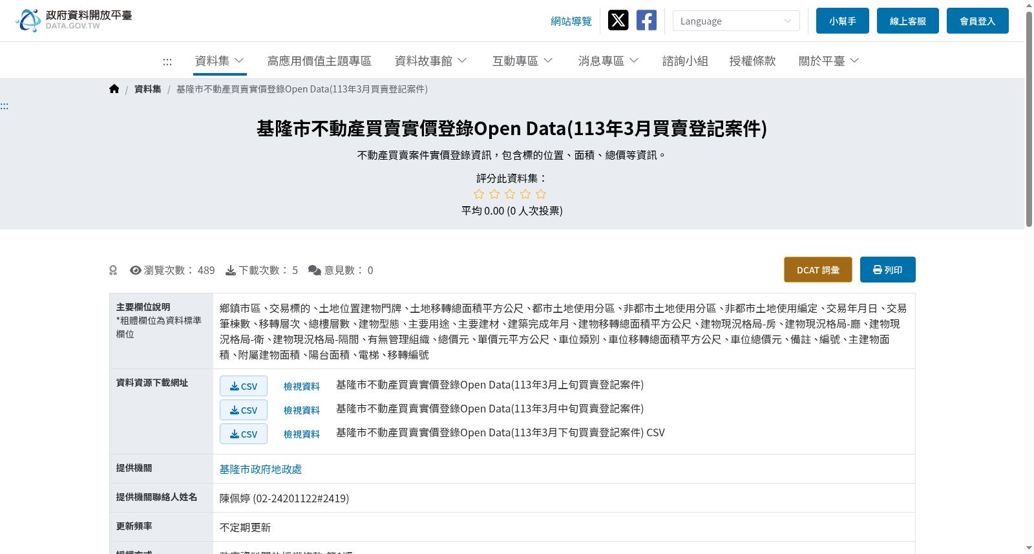
Task: Open 諮詢小組 menu item
Action: 686,61
